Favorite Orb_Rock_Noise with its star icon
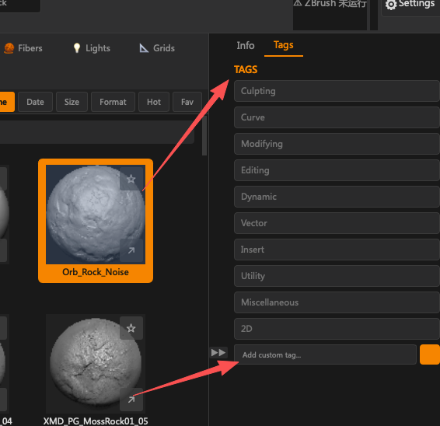The width and height of the screenshot is (440, 426). tap(131, 179)
